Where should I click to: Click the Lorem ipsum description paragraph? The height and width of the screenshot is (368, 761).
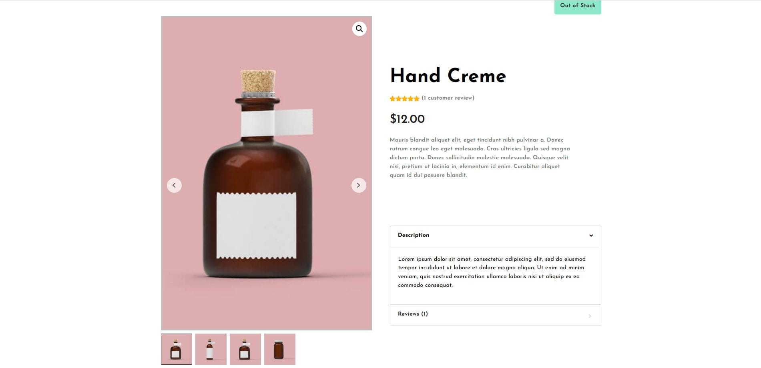coord(492,272)
